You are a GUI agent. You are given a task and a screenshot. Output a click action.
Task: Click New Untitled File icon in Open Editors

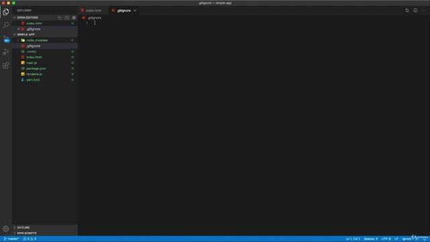tap(60, 17)
